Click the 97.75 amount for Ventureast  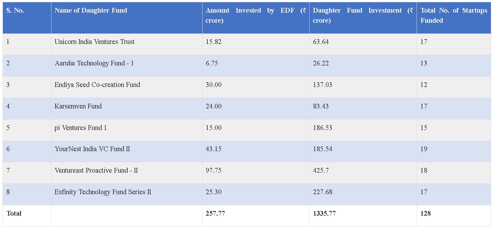(x=213, y=170)
